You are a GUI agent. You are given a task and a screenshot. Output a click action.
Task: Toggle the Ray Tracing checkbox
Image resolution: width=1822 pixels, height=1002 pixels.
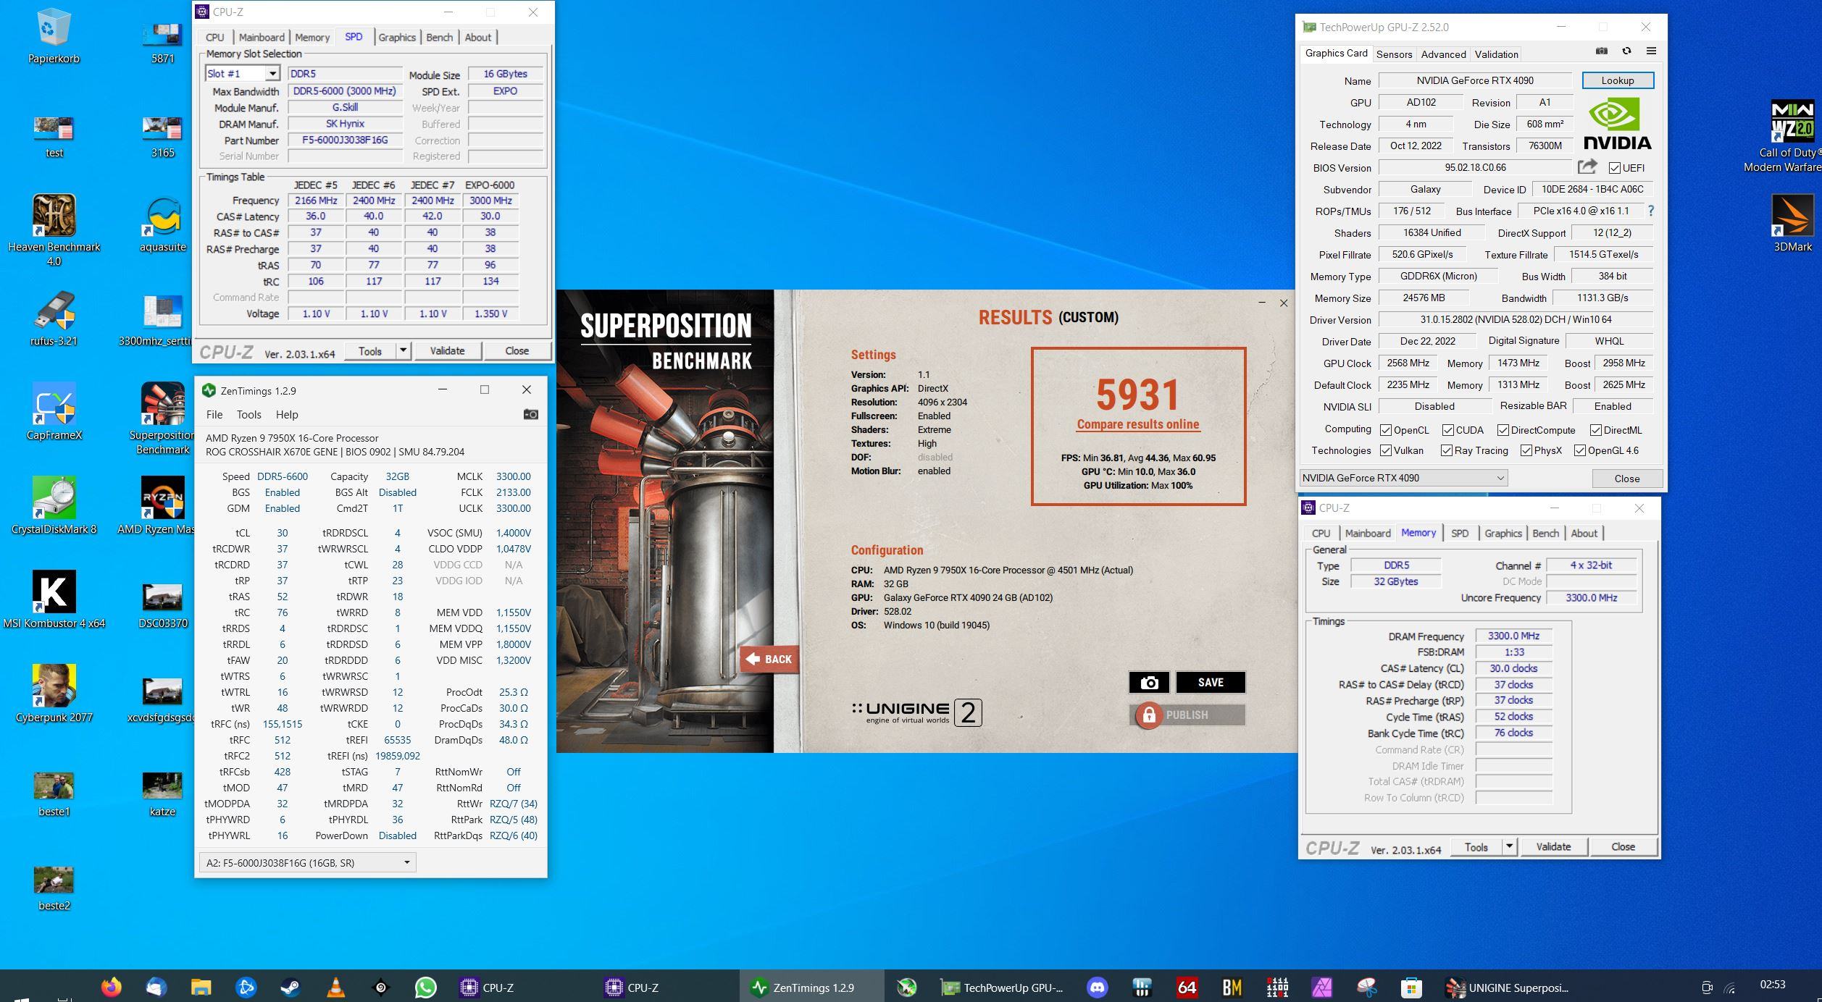point(1447,450)
